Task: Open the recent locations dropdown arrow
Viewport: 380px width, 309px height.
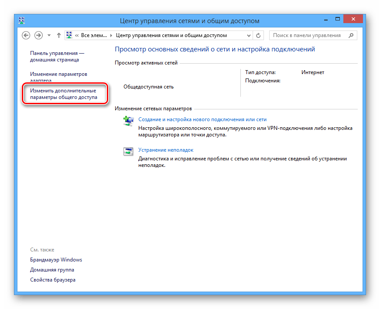Action: click(x=49, y=35)
